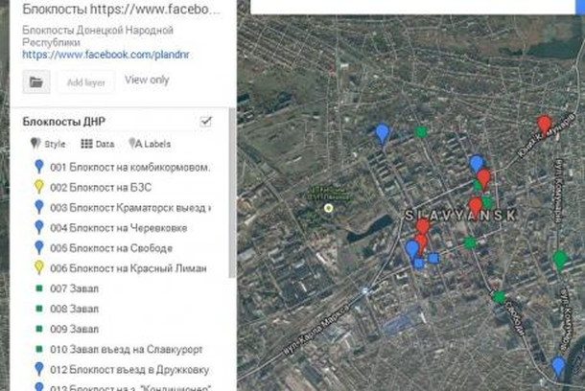The width and height of the screenshot is (585, 391).
Task: Click the small circle marker in the park
Action: point(328,208)
